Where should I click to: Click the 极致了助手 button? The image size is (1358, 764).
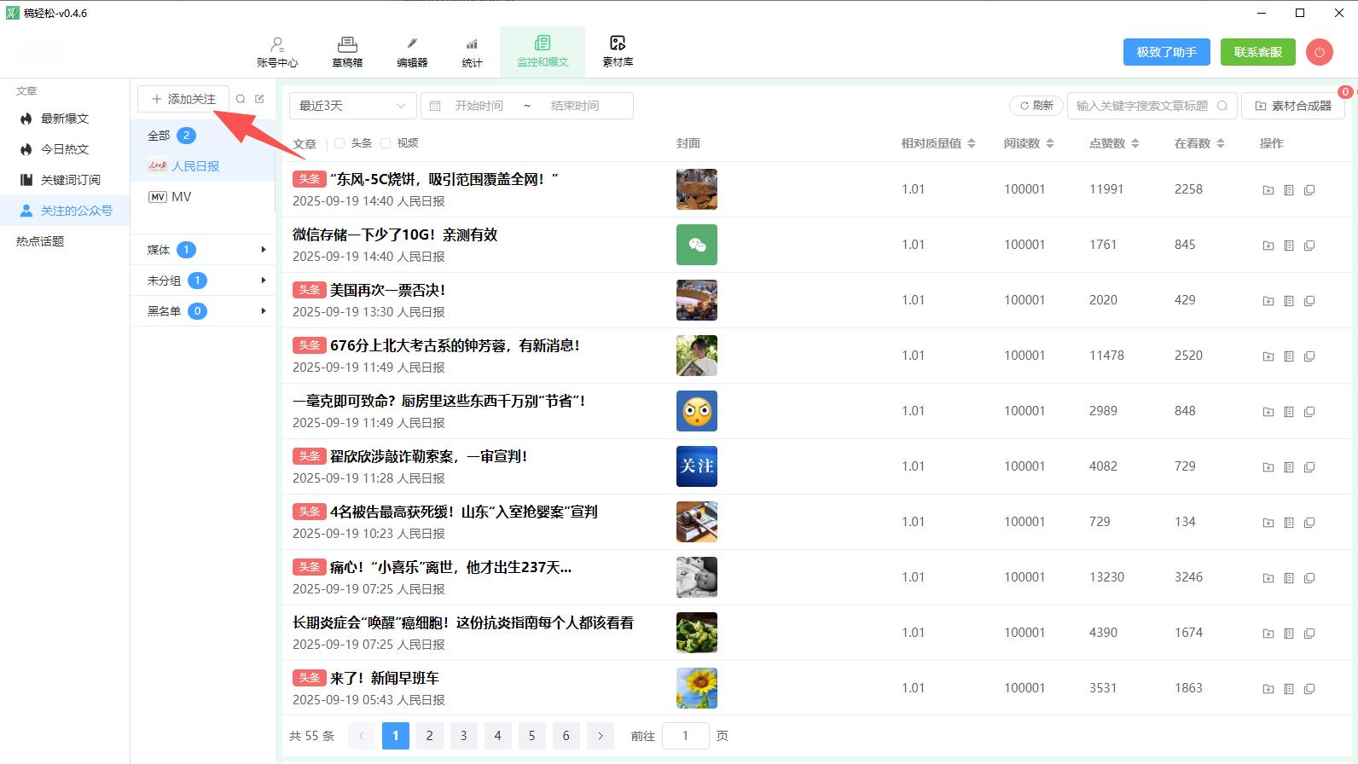[x=1166, y=52]
